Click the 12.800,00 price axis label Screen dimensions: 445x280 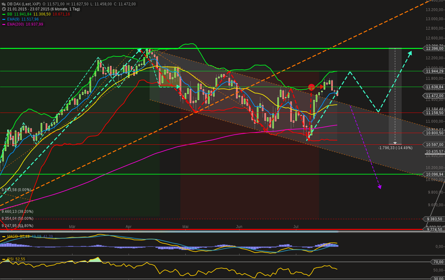[435, 28]
